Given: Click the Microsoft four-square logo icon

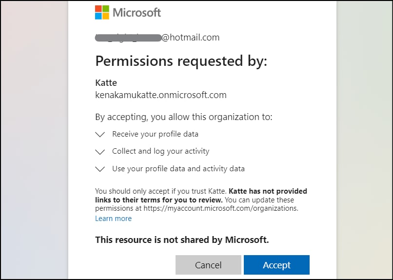Looking at the screenshot, I should [x=102, y=12].
